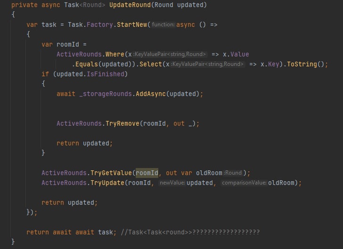Image resolution: width=343 pixels, height=249 pixels.
Task: Click the Key property in Select lambda
Action: pyautogui.click(x=274, y=64)
